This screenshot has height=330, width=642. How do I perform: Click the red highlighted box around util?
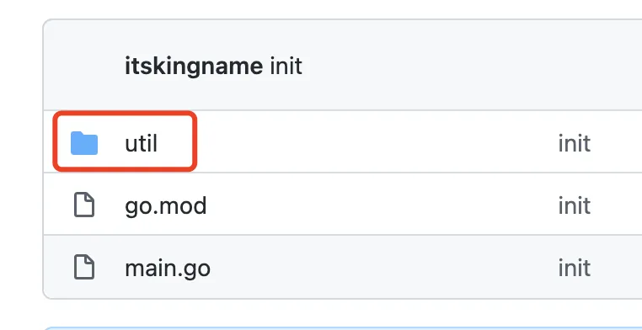coord(125,141)
